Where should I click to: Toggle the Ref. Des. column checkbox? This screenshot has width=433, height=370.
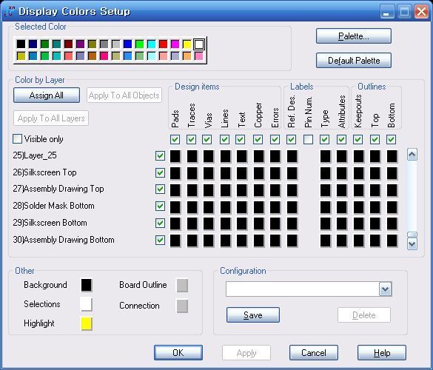[292, 139]
